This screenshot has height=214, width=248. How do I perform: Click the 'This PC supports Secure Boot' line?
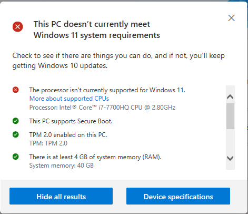click(71, 121)
